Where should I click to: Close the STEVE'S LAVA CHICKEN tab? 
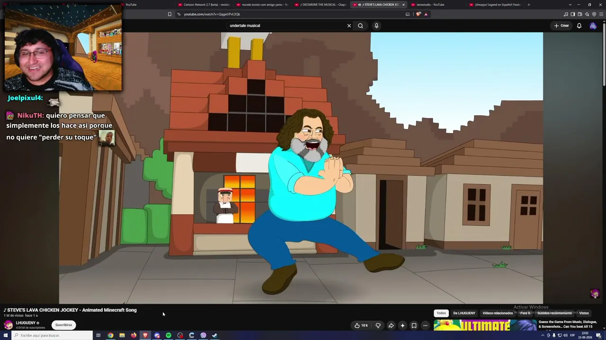coord(403,5)
